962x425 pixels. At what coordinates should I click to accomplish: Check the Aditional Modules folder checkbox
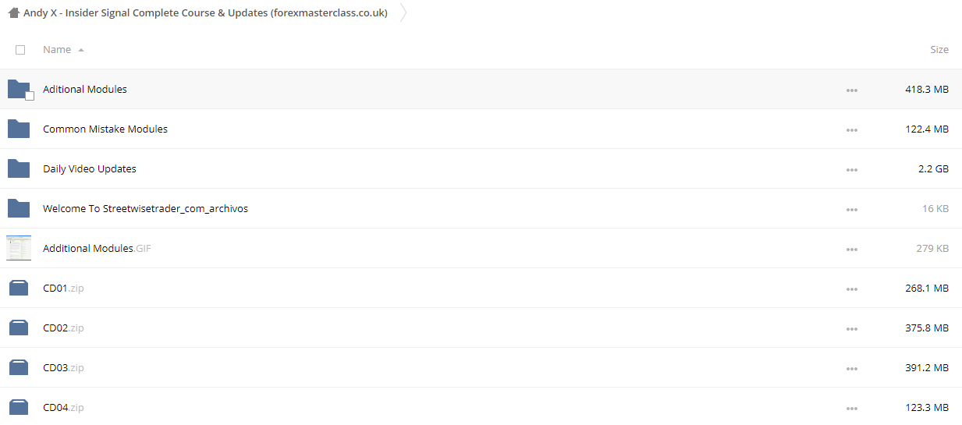30,96
